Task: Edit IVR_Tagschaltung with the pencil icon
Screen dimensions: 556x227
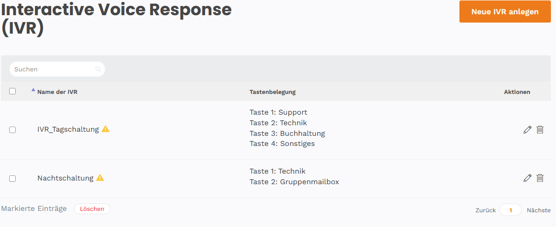Action: 527,130
